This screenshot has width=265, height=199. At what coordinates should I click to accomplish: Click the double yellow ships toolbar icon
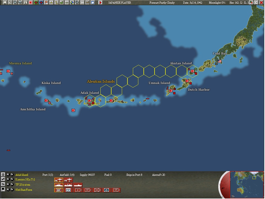pyautogui.click(x=57, y=3)
